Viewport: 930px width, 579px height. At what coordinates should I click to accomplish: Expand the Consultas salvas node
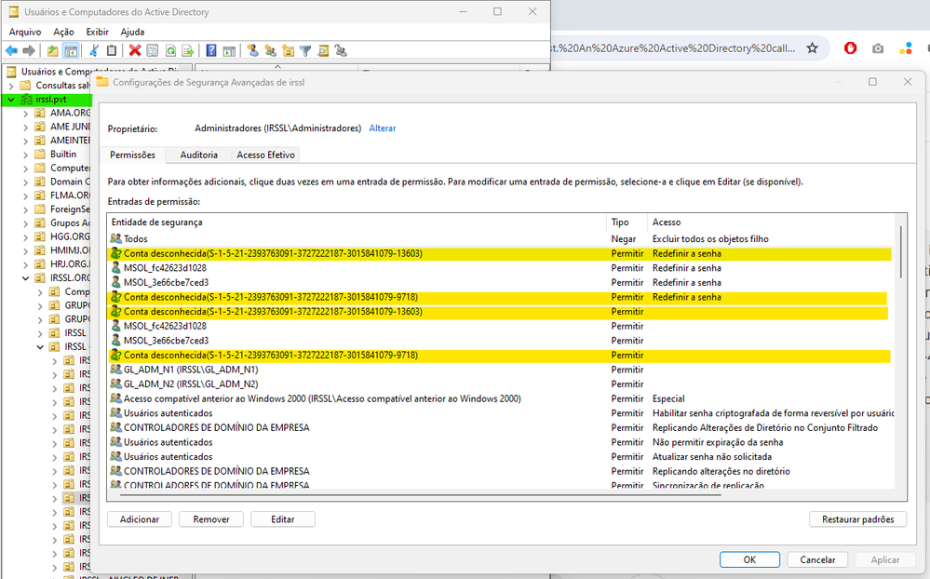[x=11, y=86]
